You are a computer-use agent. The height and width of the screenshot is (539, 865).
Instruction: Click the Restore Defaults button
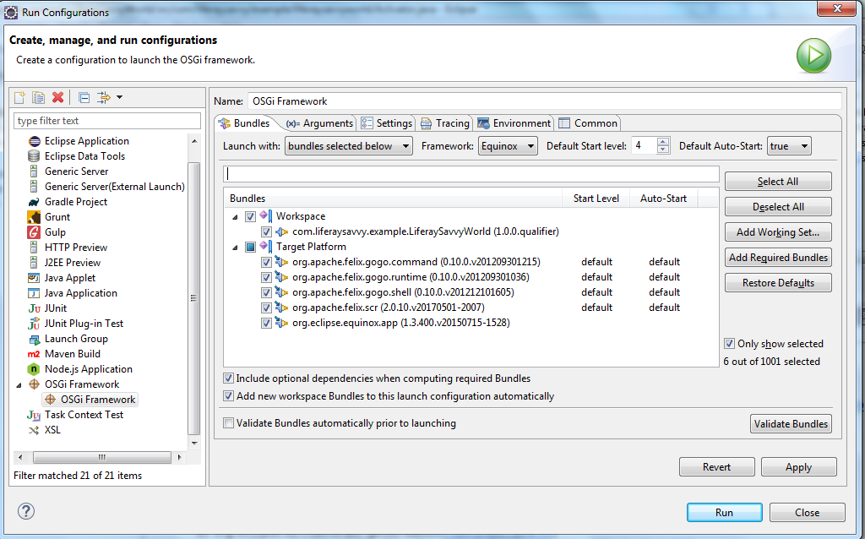[x=778, y=283]
